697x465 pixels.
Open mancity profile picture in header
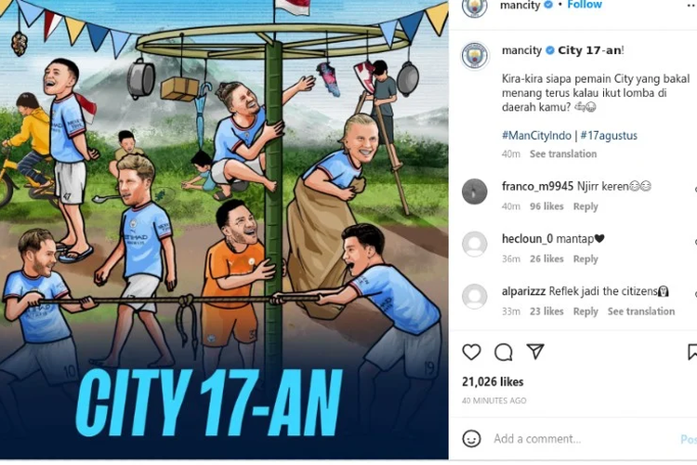coord(475,7)
